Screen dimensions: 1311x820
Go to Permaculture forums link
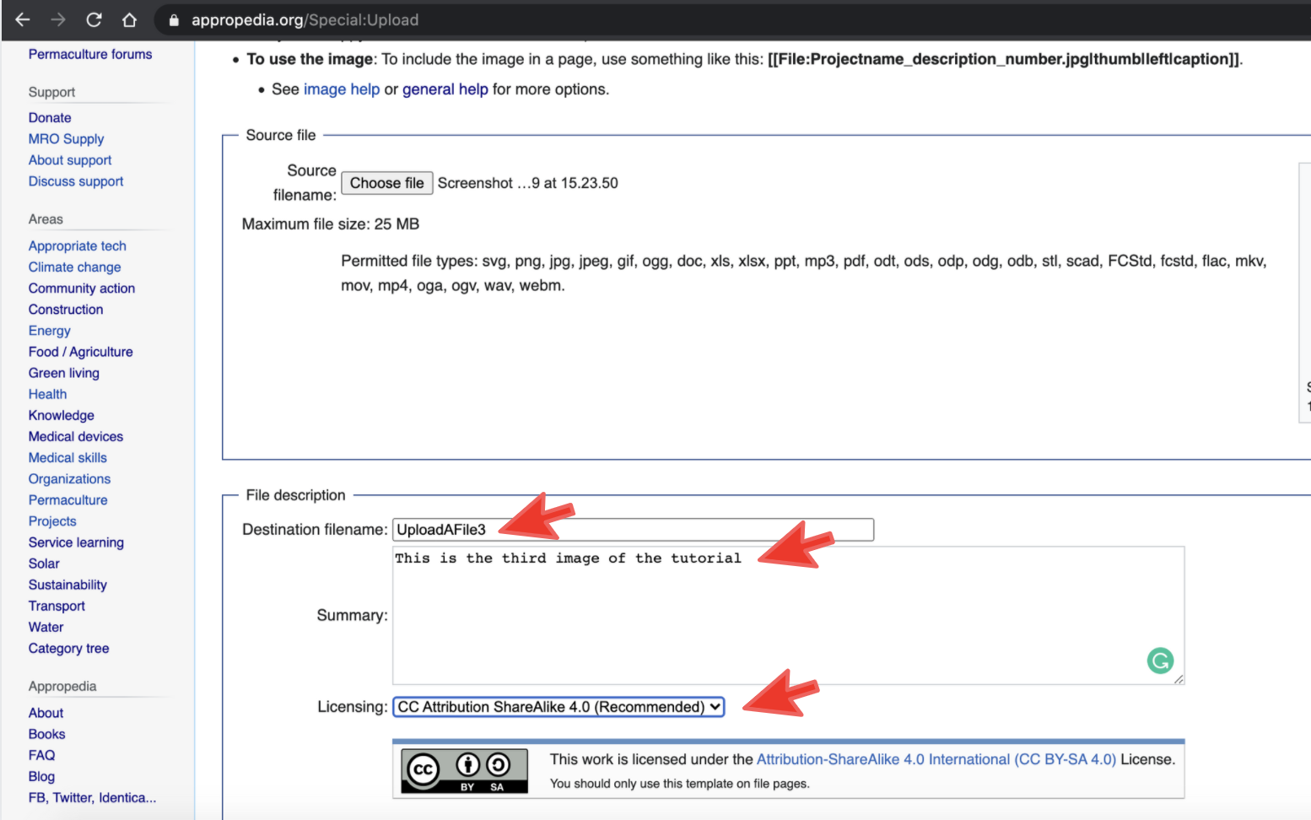(x=90, y=54)
